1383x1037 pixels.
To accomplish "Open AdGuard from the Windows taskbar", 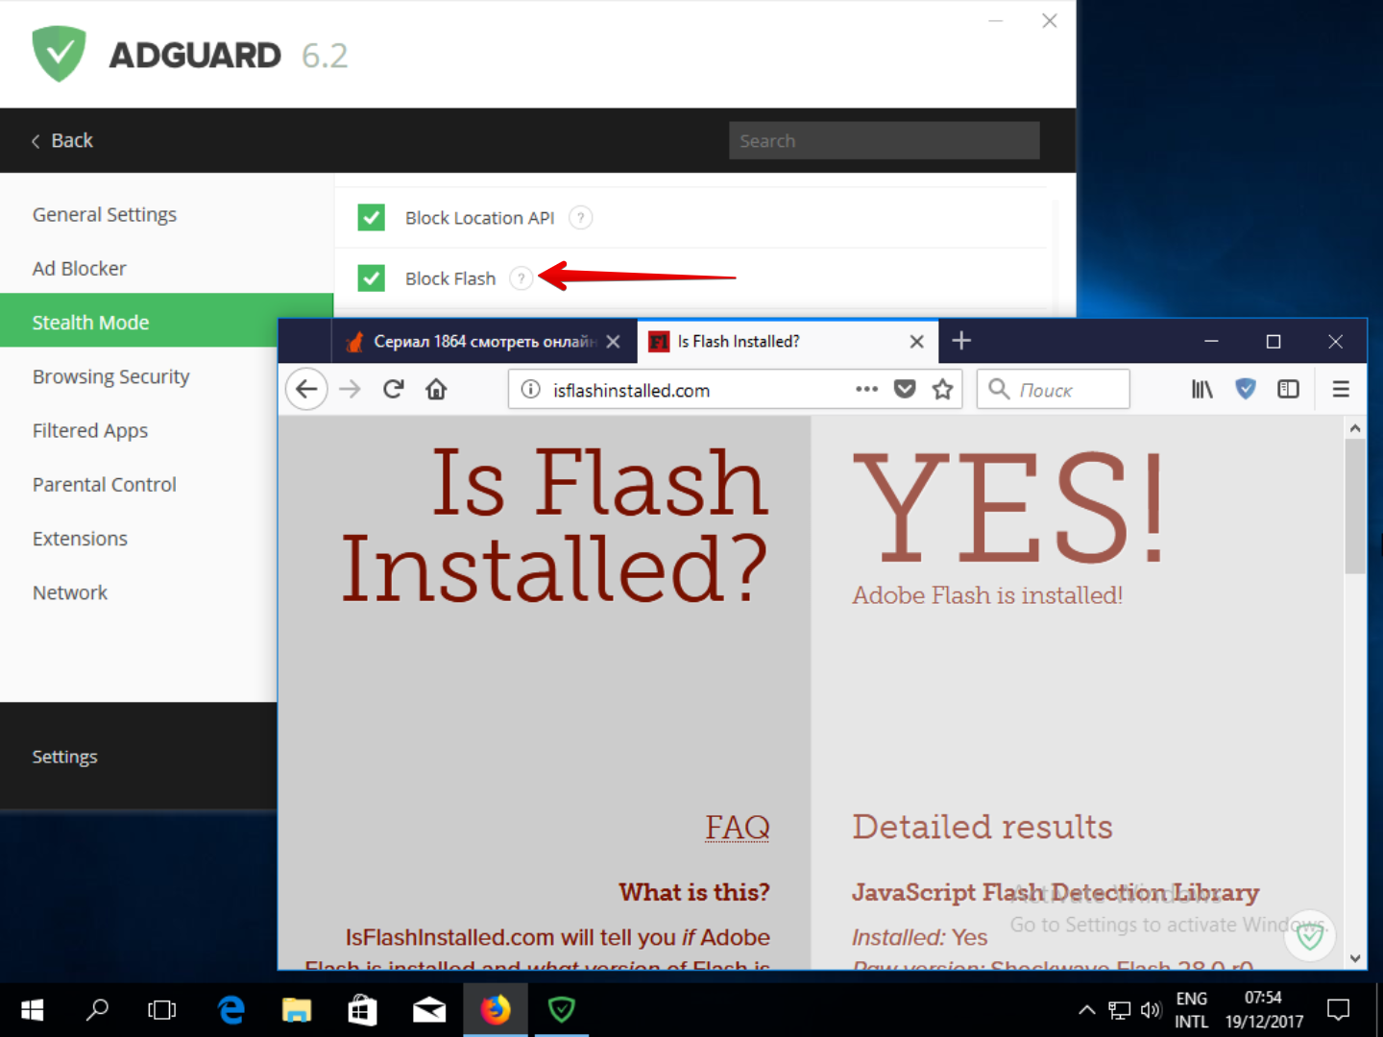I will tap(561, 1009).
